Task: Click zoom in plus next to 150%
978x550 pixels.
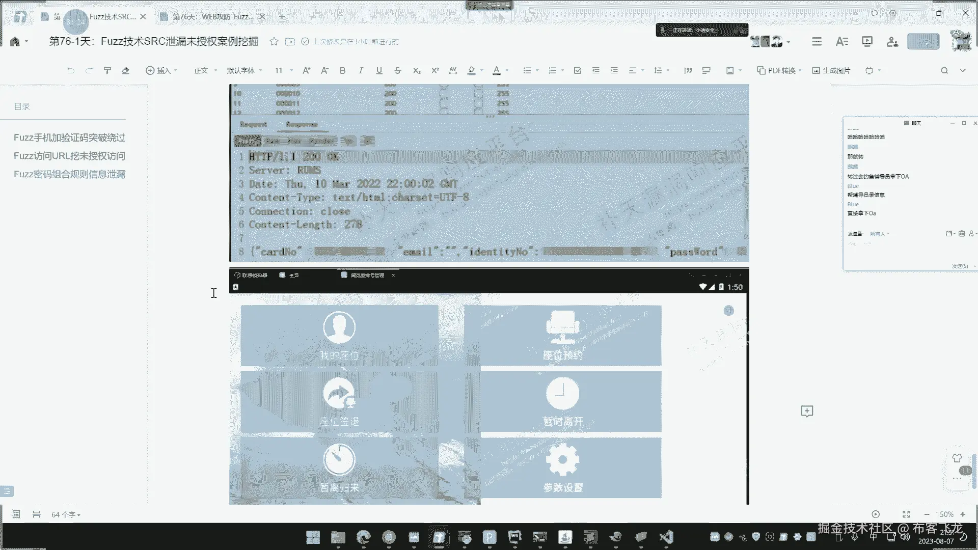Action: tap(963, 514)
